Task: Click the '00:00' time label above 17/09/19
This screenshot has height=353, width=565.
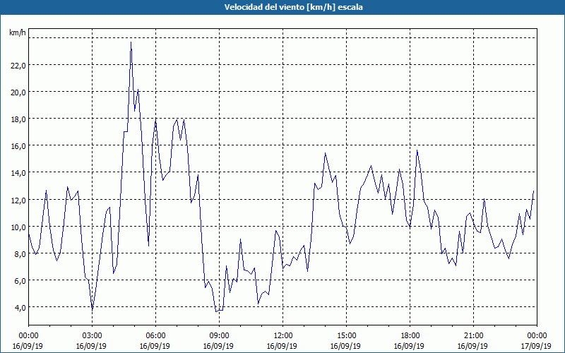Action: tap(537, 336)
